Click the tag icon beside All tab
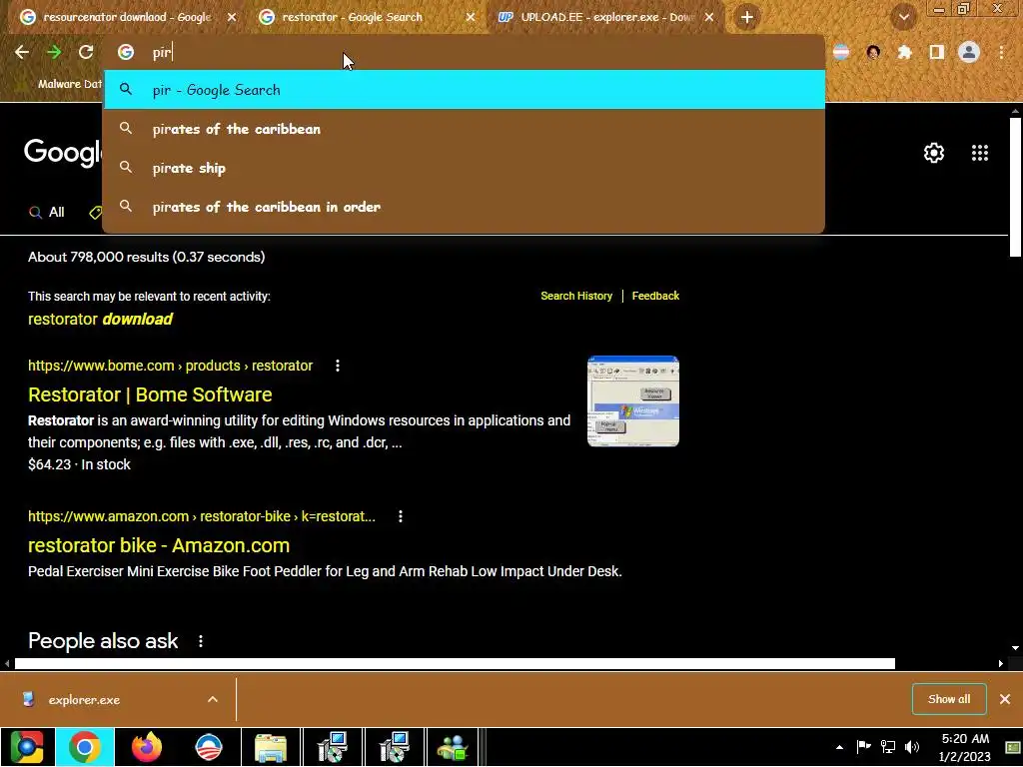Screen dimensions: 1023x767 pyautogui.click(x=96, y=212)
